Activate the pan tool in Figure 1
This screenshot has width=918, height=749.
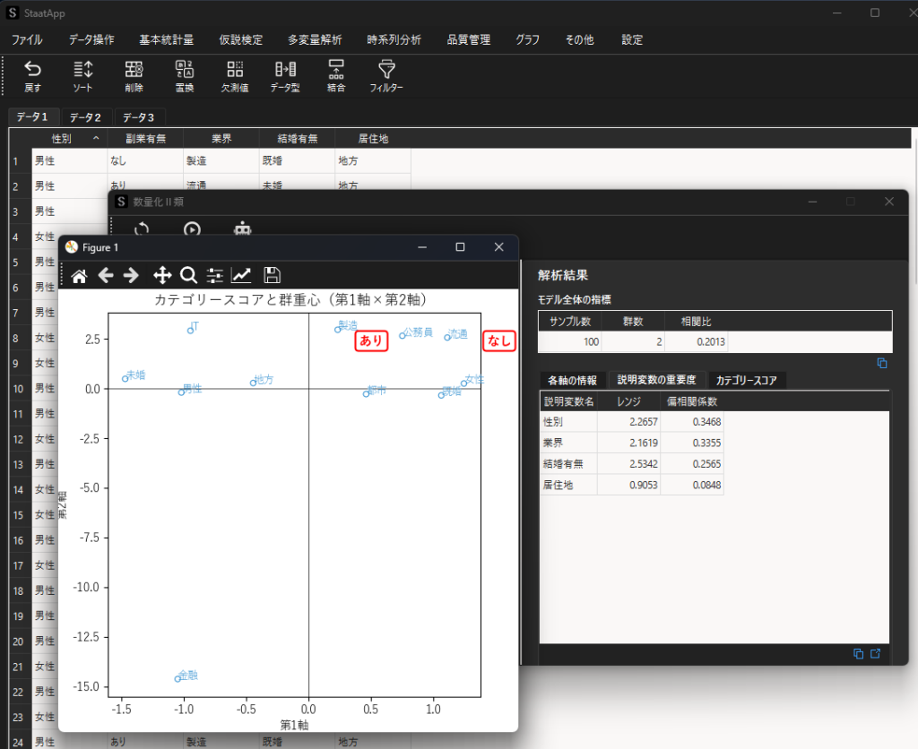click(x=162, y=275)
